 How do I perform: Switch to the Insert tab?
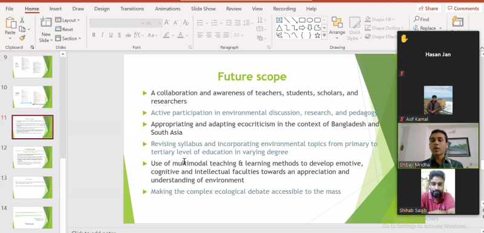56,8
